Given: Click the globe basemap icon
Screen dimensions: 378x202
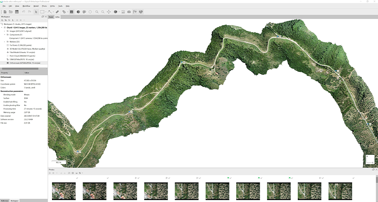Looking at the screenshot, I should [116, 12].
